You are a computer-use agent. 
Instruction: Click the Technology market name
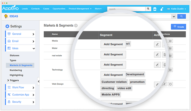(57, 70)
